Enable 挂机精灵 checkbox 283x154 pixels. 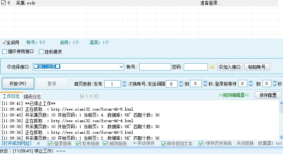(42, 52)
